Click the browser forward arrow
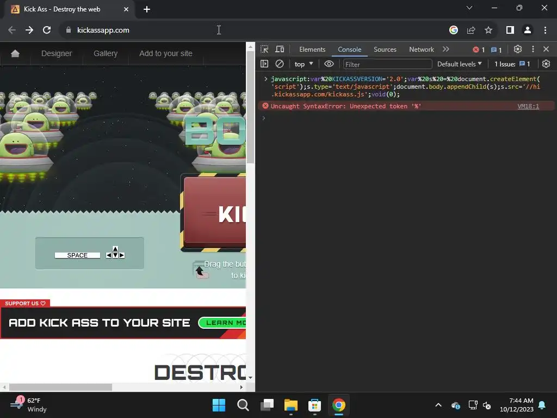 29,30
